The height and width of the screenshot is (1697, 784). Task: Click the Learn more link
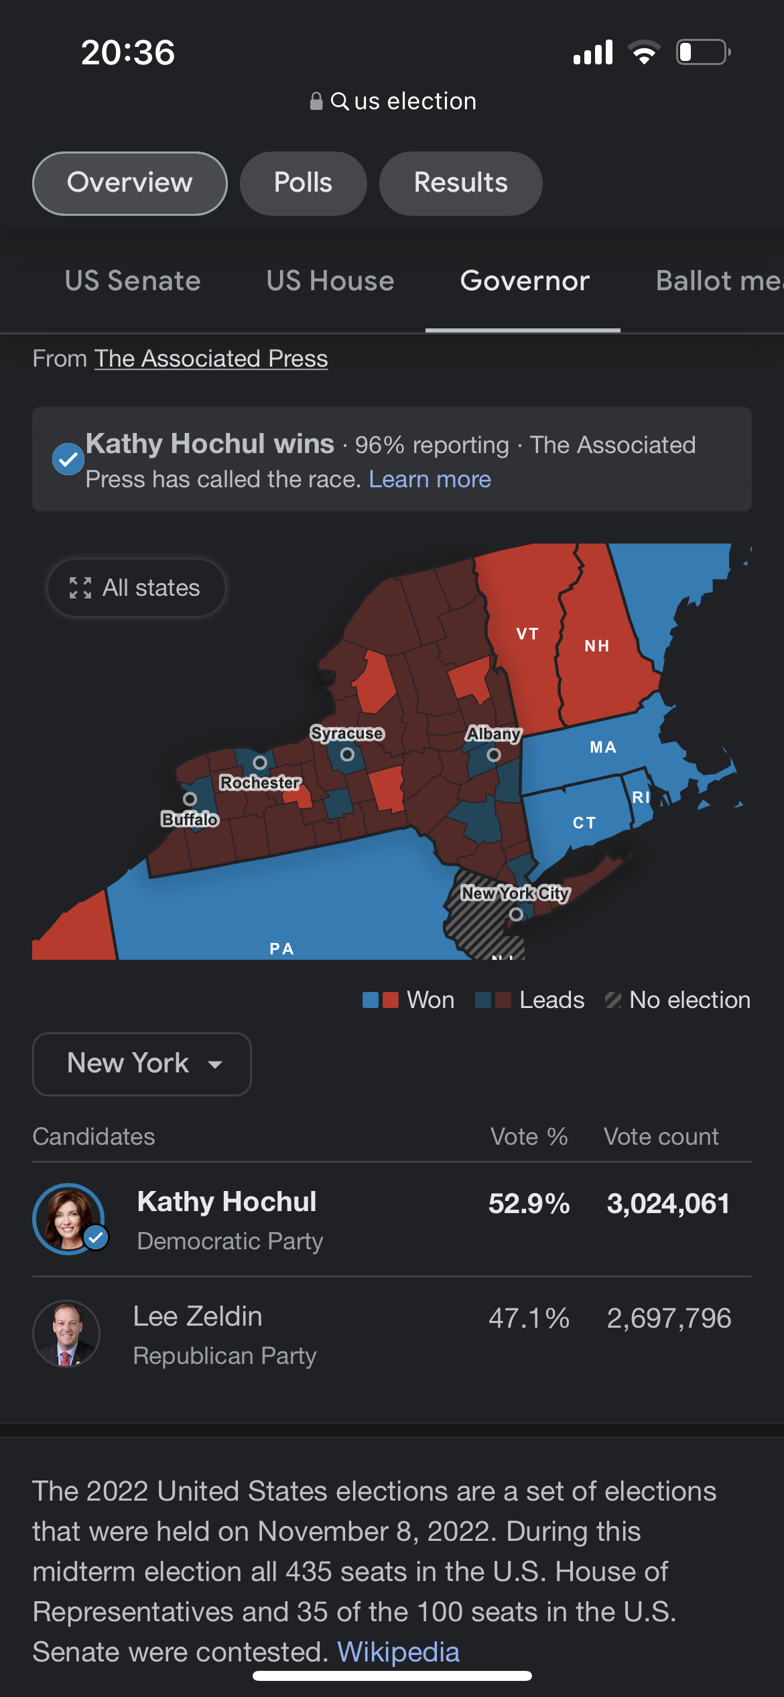click(x=430, y=480)
